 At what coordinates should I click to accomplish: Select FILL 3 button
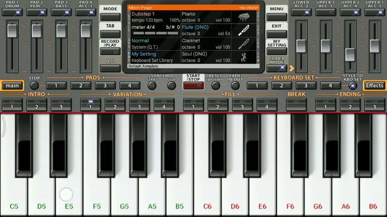(x=242, y=104)
